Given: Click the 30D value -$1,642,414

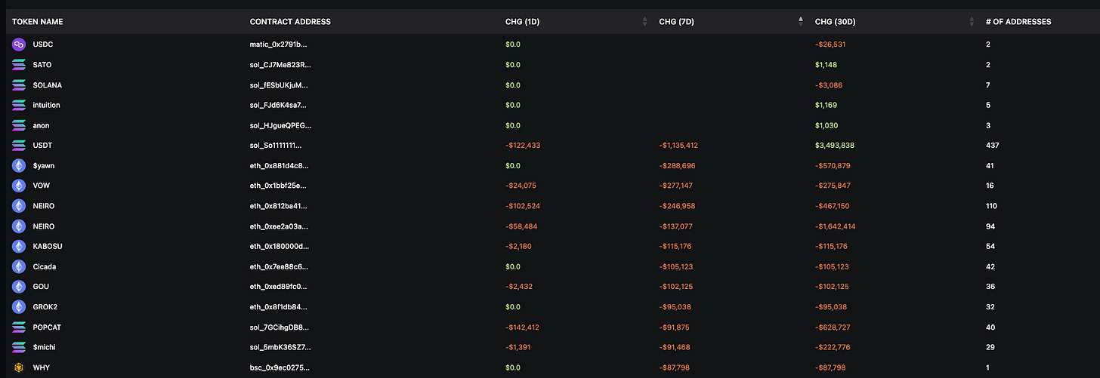Looking at the screenshot, I should [837, 226].
